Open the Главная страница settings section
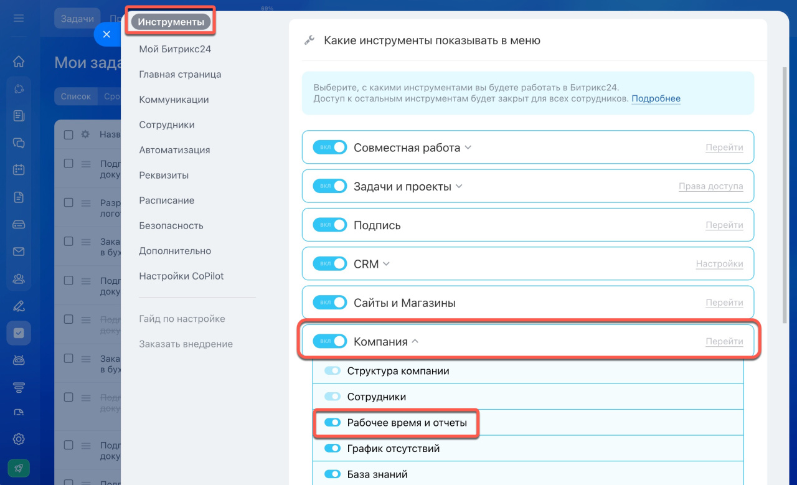Screen dimensions: 797x485 180,75
